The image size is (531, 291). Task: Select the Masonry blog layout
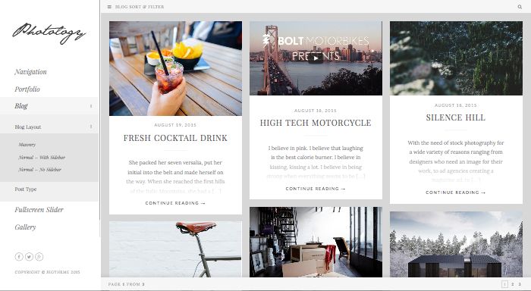[27, 145]
